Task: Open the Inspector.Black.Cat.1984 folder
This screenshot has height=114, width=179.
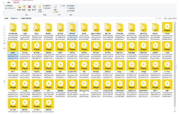Action: 48,27
